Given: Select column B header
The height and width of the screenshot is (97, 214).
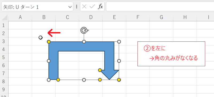Looking at the screenshot, I should 44,17.
